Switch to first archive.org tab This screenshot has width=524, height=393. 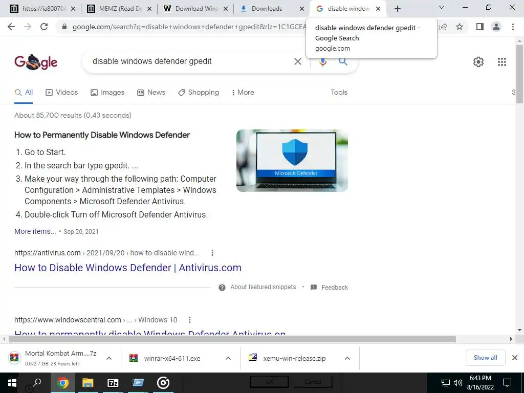point(43,9)
